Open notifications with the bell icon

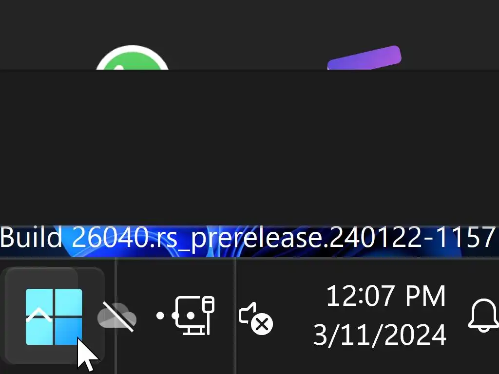[x=483, y=316]
